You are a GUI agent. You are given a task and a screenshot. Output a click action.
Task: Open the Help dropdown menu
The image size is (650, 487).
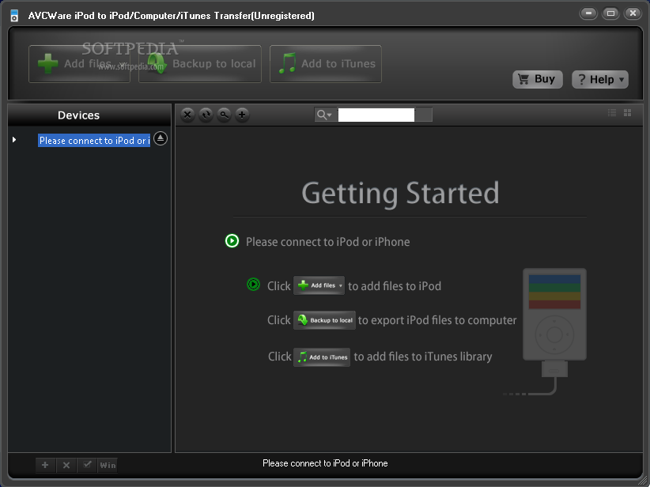coord(600,79)
